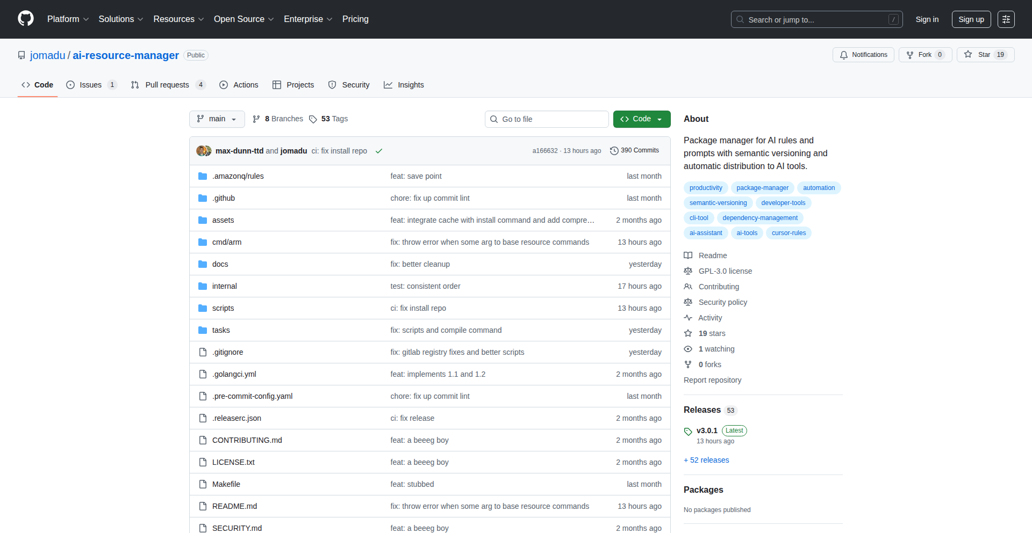This screenshot has width=1032, height=533.
Task: Toggle the Star on this repository
Action: [x=985, y=54]
